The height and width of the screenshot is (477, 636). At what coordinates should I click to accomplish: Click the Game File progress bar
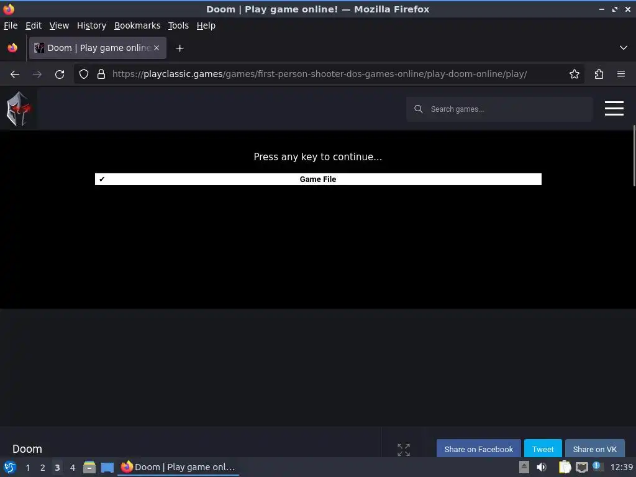(318, 179)
